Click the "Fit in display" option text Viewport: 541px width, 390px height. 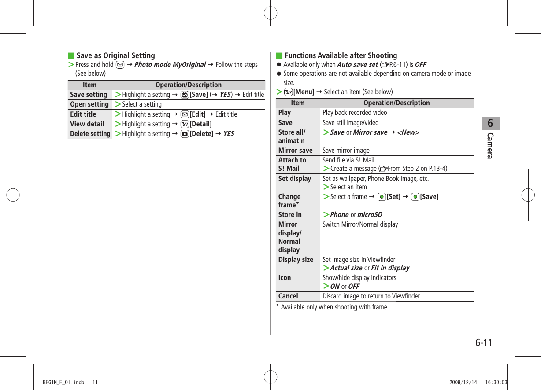click(390, 268)
